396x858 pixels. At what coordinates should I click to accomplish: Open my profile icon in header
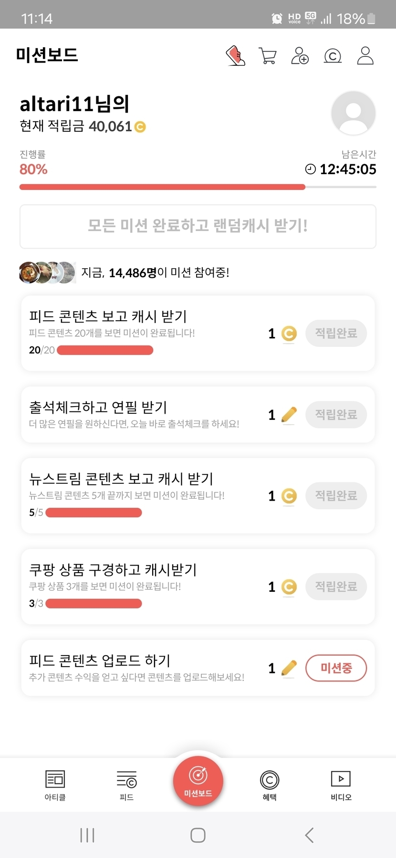(365, 55)
